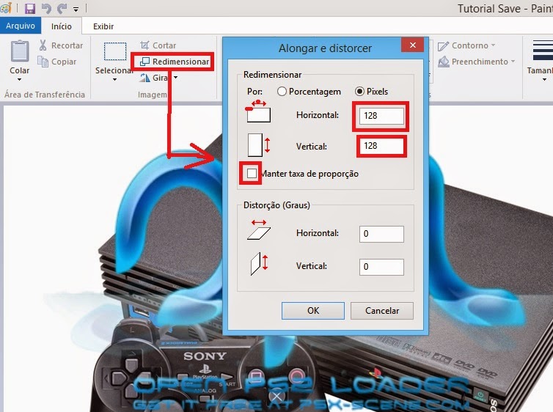Screen dimensions: 553x412
Task: Click the Distorção Vertical degrees field
Action: click(381, 267)
